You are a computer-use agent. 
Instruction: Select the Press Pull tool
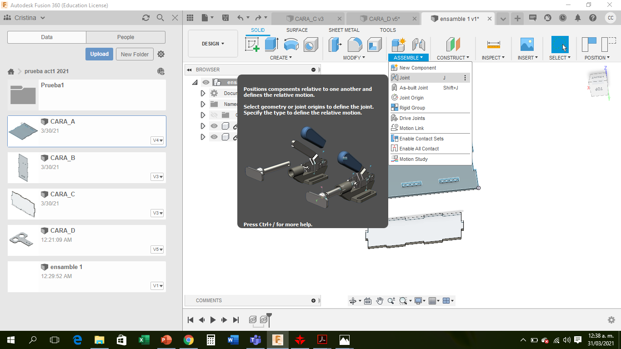336,45
